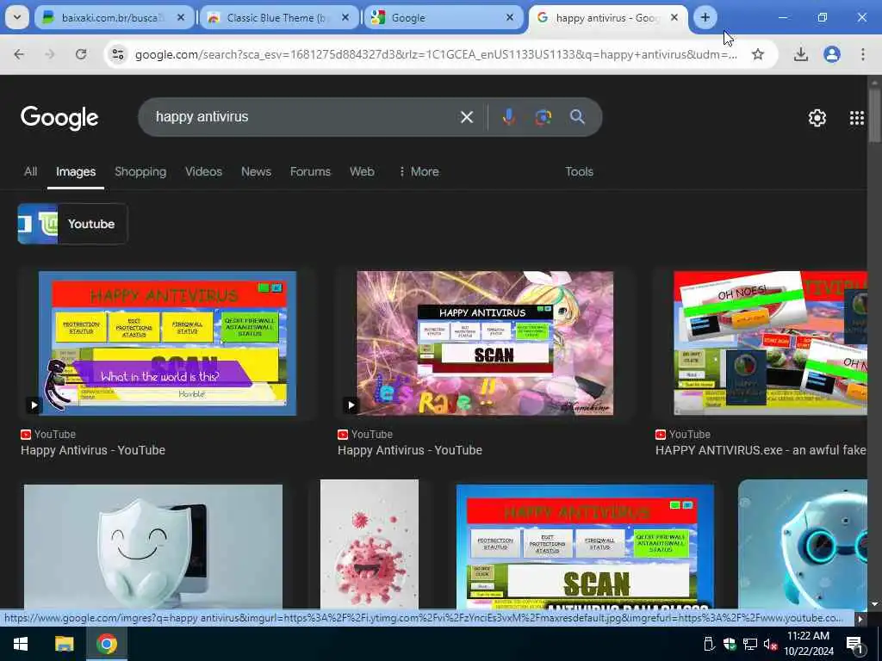Clear the search query
Screen dimensions: 882x661
click(466, 117)
